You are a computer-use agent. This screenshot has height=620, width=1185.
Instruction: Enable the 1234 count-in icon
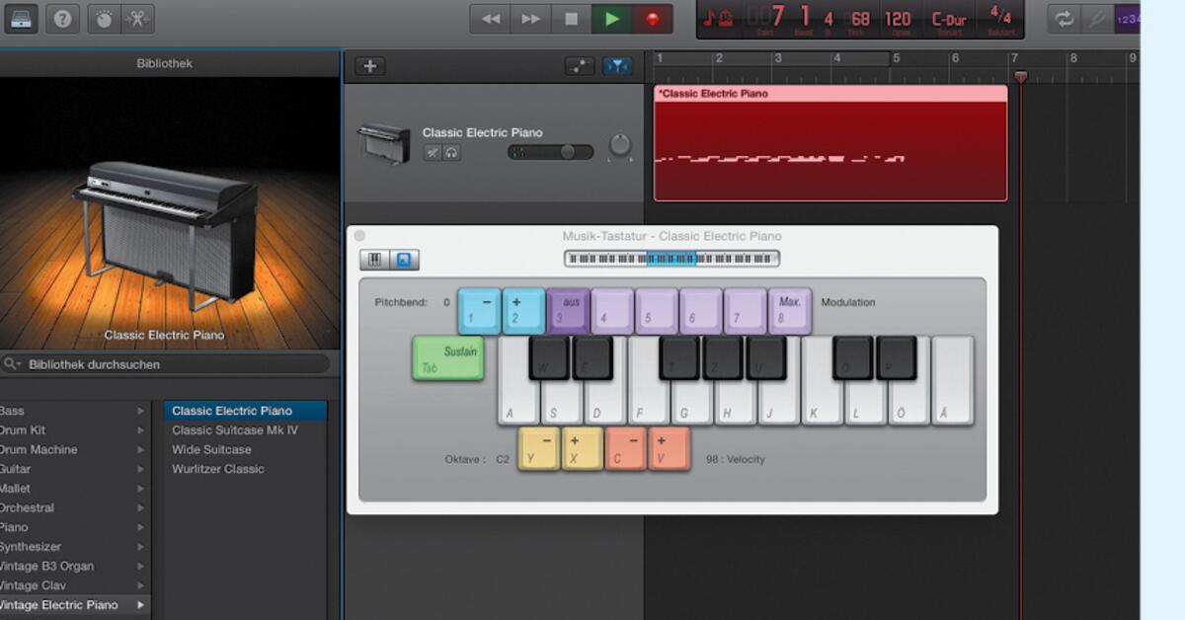pyautogui.click(x=1128, y=18)
